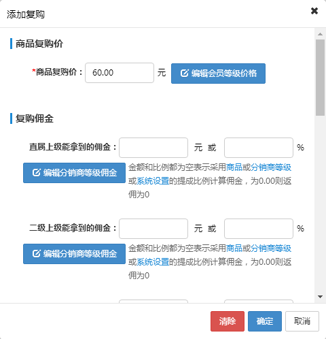
Task: Focus the 商品复购价 price input field
Action: coord(120,73)
